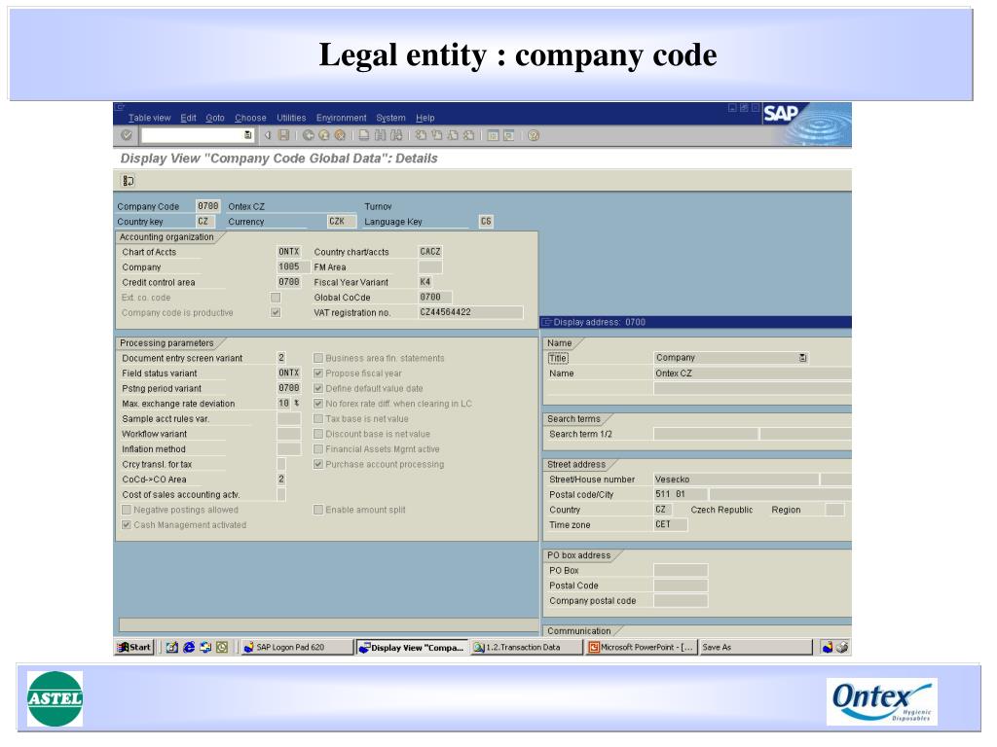Viewport: 997px width, 747px height.
Task: Click the Company Code field 0700
Action: (208, 206)
